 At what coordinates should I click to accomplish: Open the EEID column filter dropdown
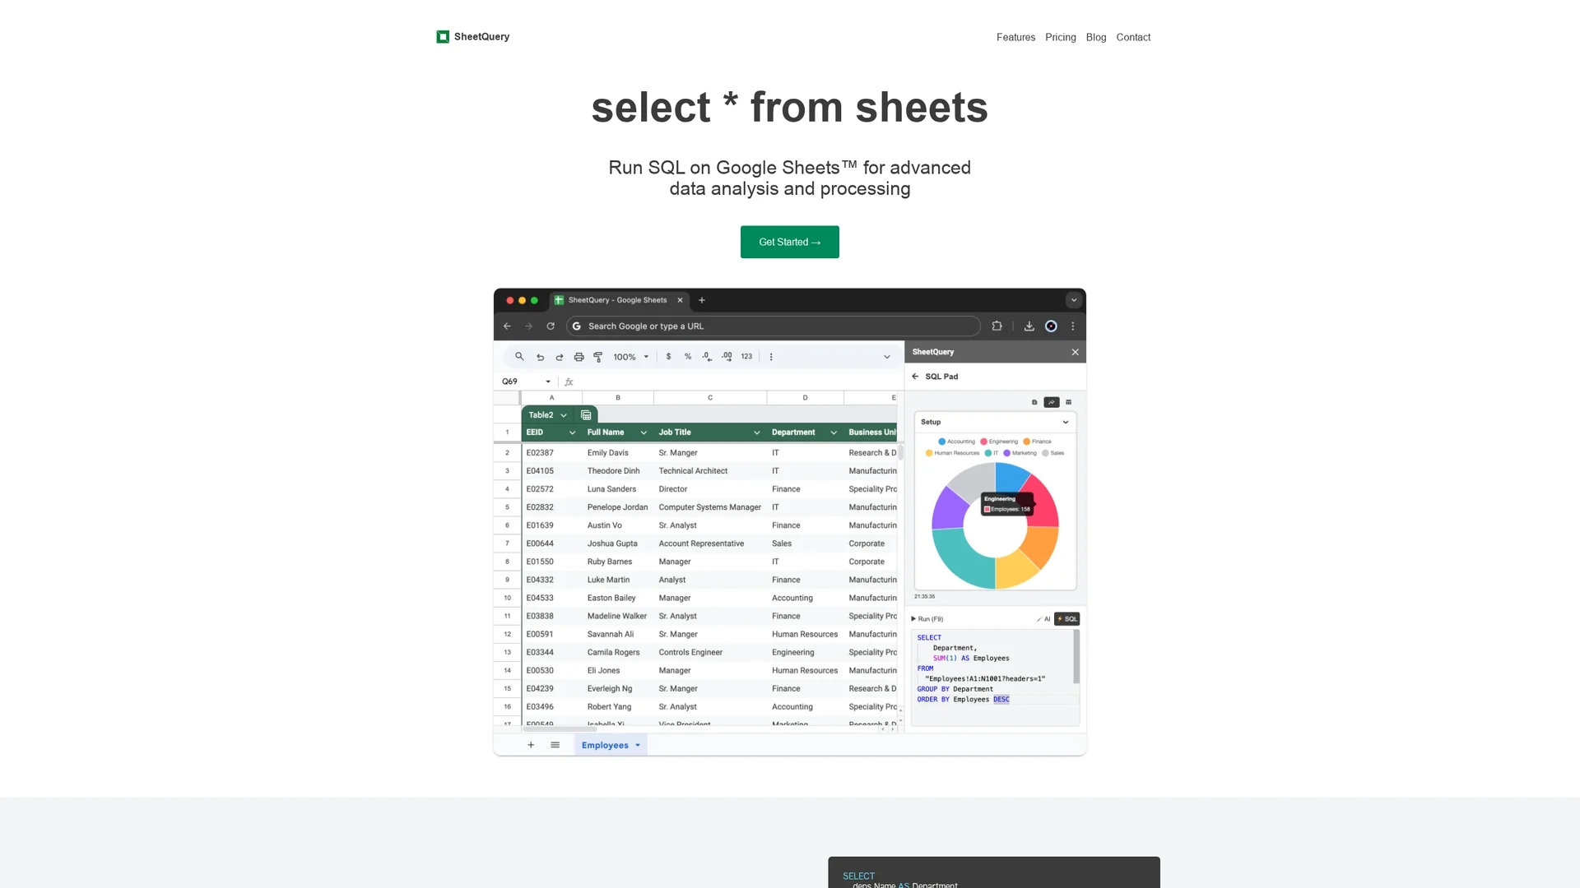coord(572,432)
